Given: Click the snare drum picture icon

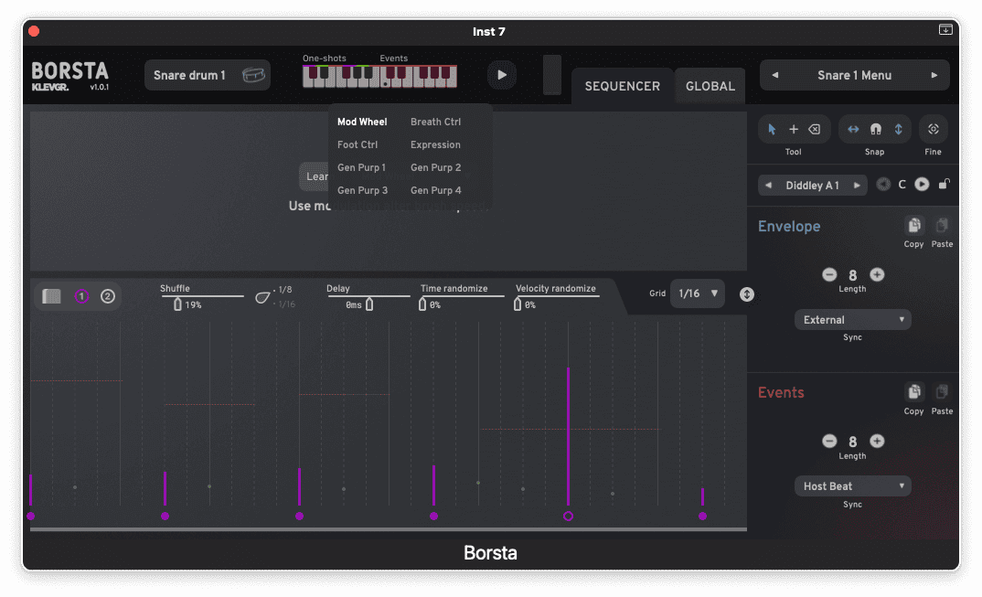Looking at the screenshot, I should (x=253, y=75).
